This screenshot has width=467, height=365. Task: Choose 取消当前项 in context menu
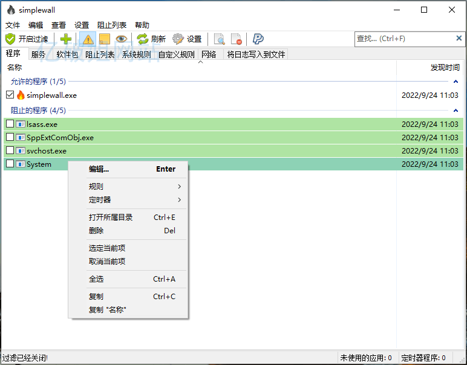click(x=128, y=262)
